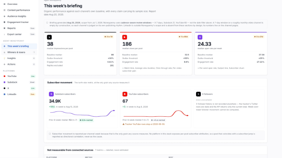Click the 186 median views value

127,44
